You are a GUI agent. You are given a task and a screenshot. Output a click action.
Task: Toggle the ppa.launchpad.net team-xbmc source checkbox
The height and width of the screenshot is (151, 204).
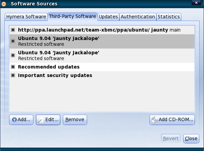(x=13, y=30)
